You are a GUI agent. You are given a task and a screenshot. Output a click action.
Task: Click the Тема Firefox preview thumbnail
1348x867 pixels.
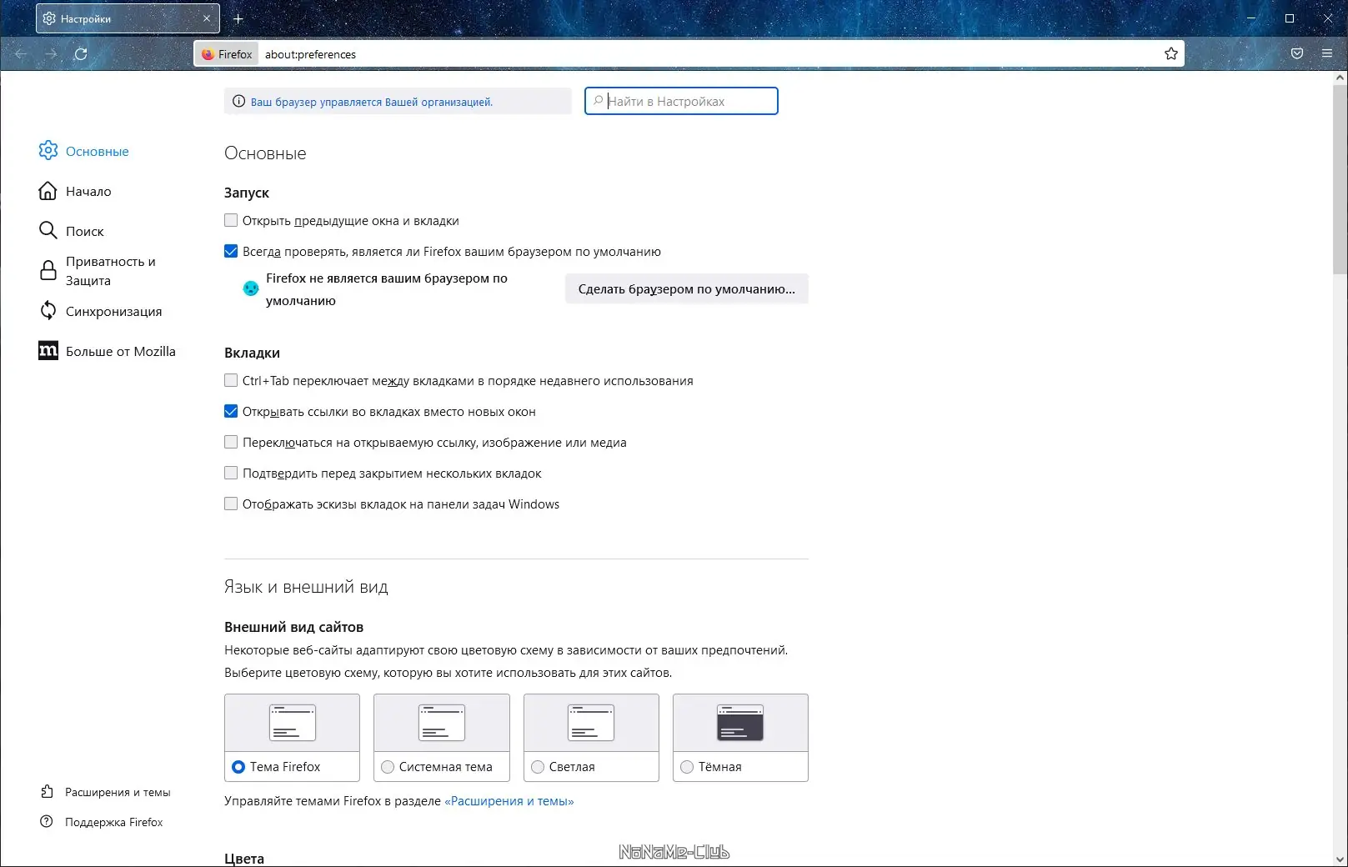pyautogui.click(x=292, y=723)
